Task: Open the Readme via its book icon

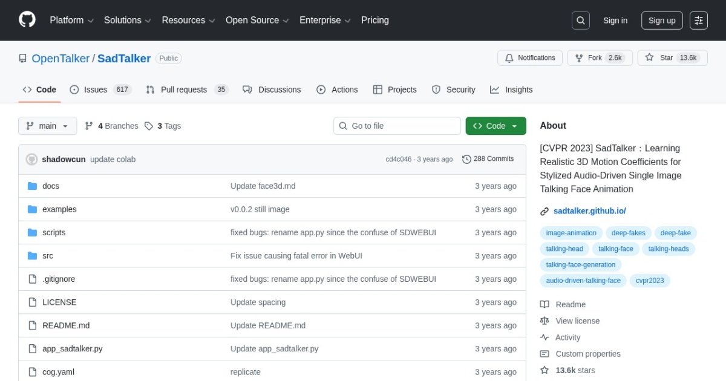Action: coord(544,304)
